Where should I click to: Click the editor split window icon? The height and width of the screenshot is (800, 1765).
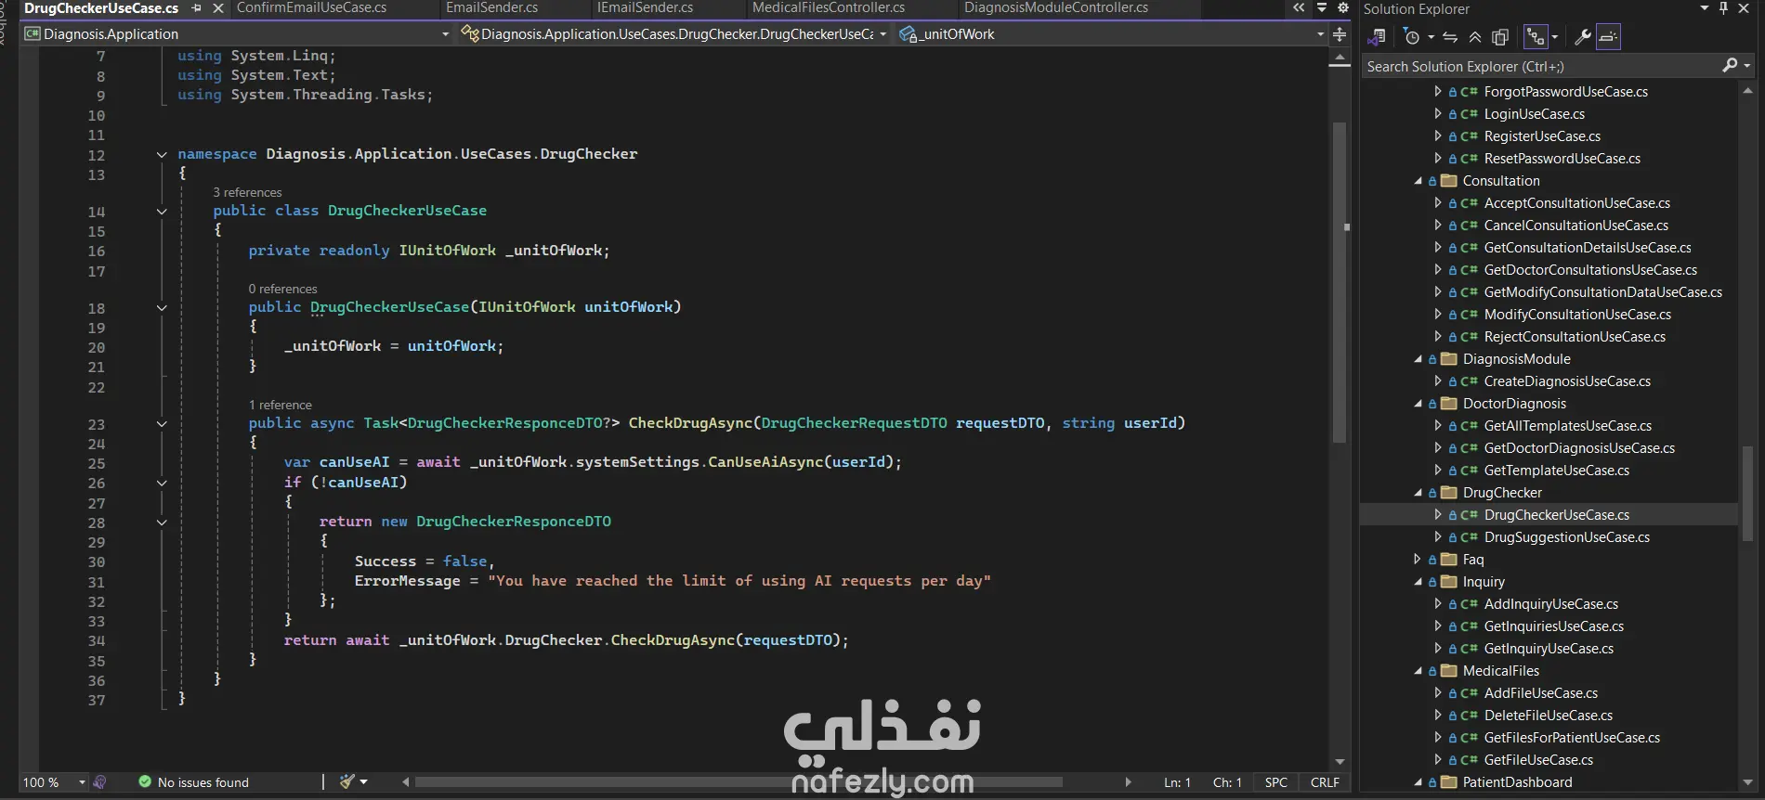click(1340, 34)
